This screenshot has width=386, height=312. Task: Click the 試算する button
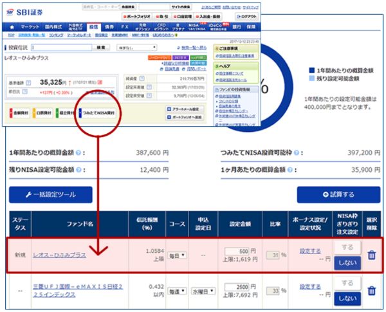(x=338, y=195)
